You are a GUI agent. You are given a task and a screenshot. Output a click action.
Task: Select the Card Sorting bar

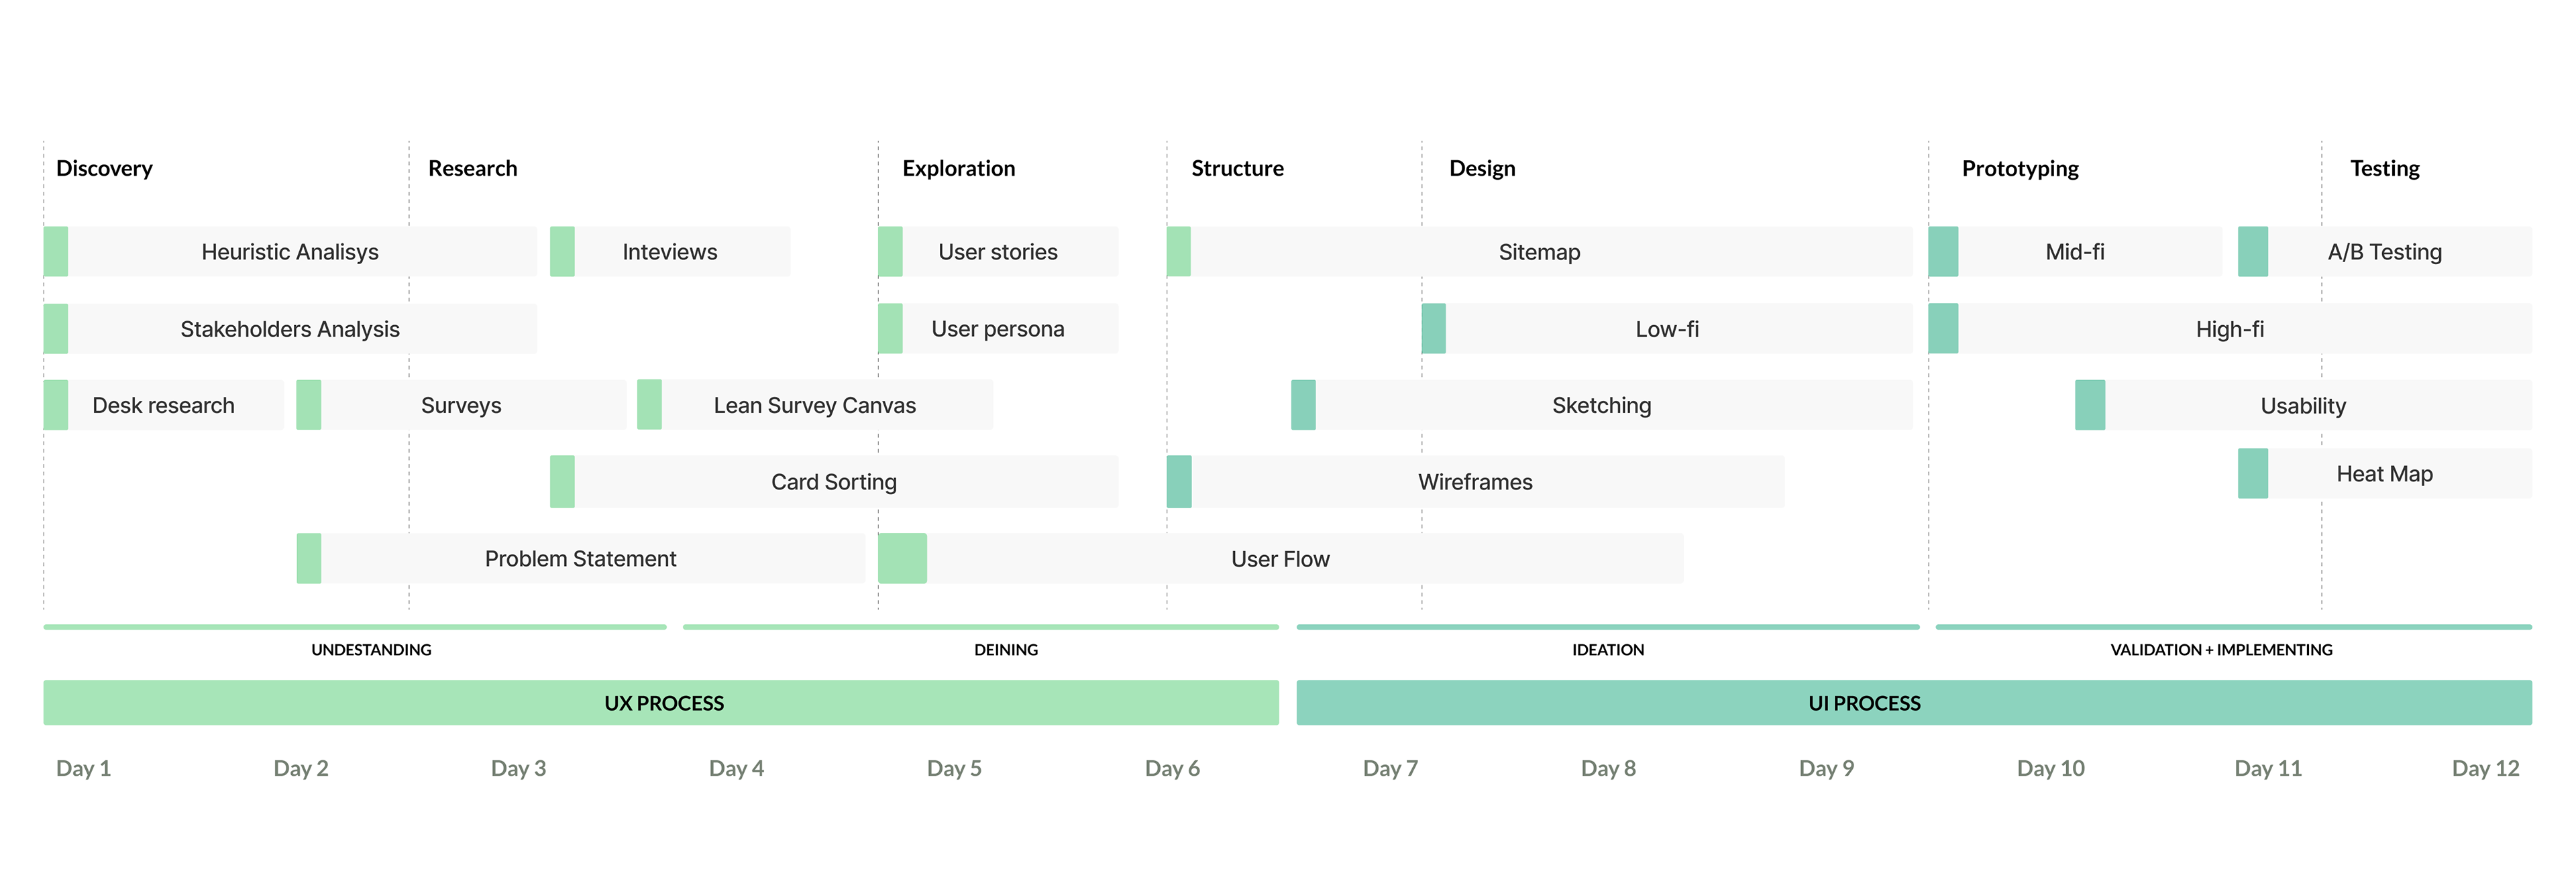tap(834, 482)
